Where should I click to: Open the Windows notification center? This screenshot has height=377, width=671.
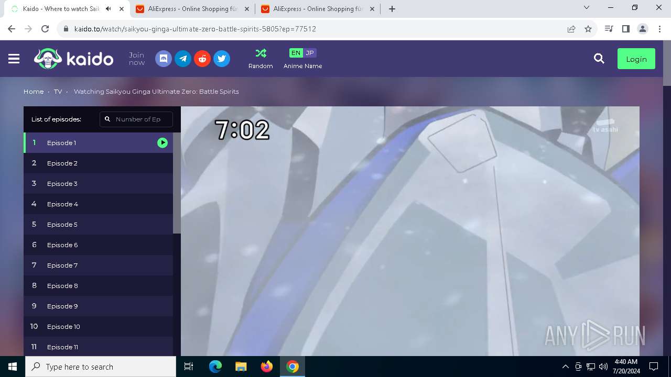(x=654, y=367)
